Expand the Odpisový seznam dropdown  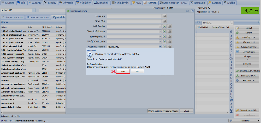tap(160, 47)
